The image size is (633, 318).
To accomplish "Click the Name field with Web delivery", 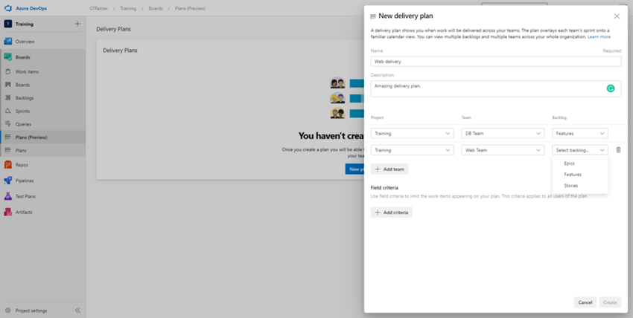I will (496, 62).
